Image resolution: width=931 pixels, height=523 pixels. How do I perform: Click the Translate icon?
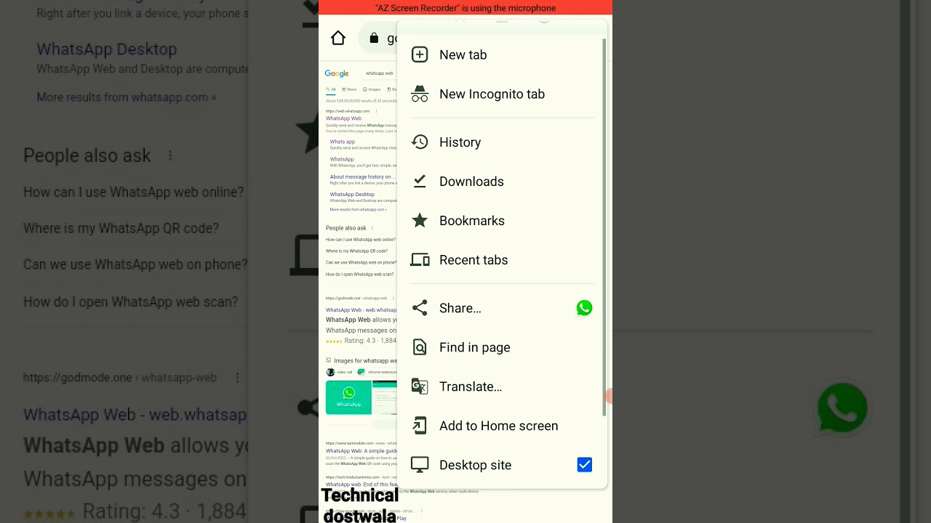(420, 386)
